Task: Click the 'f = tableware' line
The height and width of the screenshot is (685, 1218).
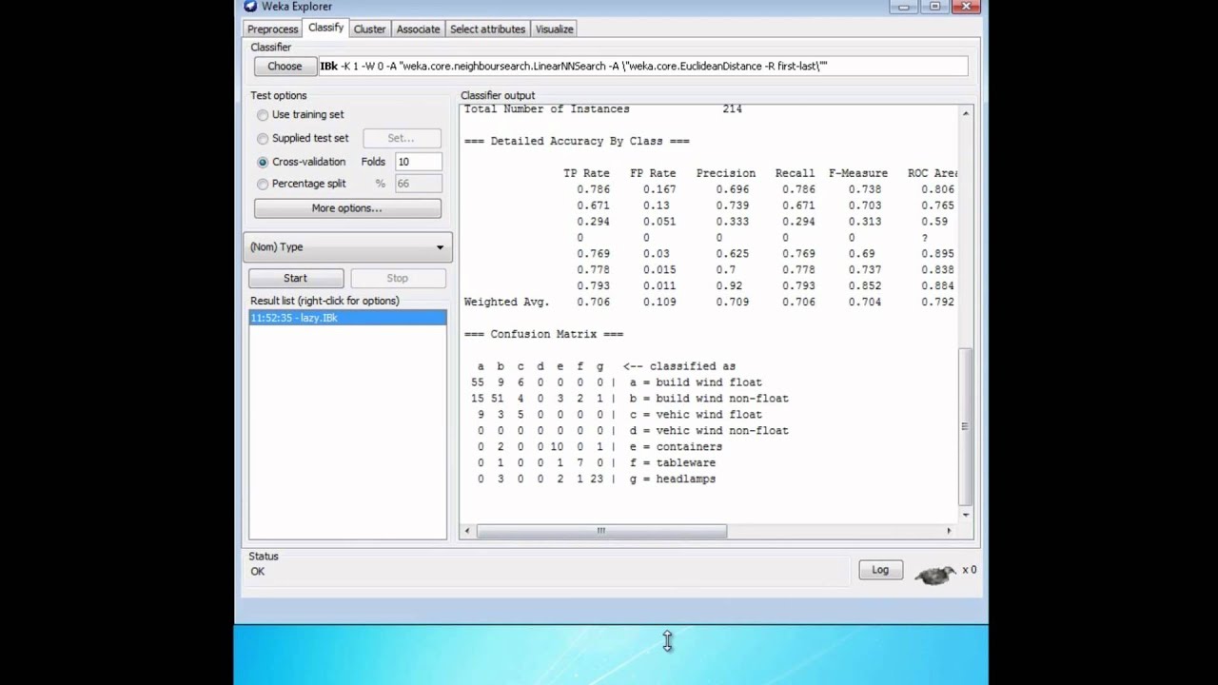Action: point(673,463)
